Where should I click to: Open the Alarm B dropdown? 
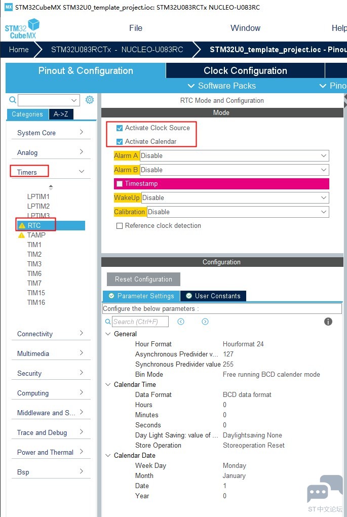(235, 170)
